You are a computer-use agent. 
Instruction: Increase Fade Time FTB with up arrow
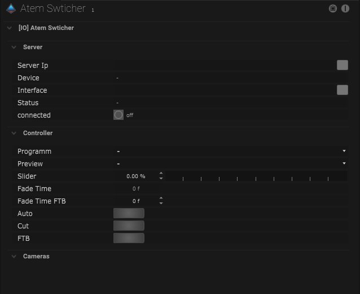pyautogui.click(x=161, y=198)
